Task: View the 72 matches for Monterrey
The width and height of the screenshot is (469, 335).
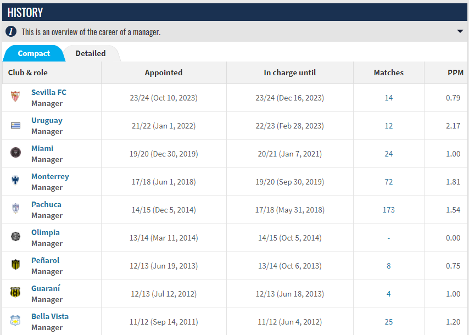Action: coord(389,182)
